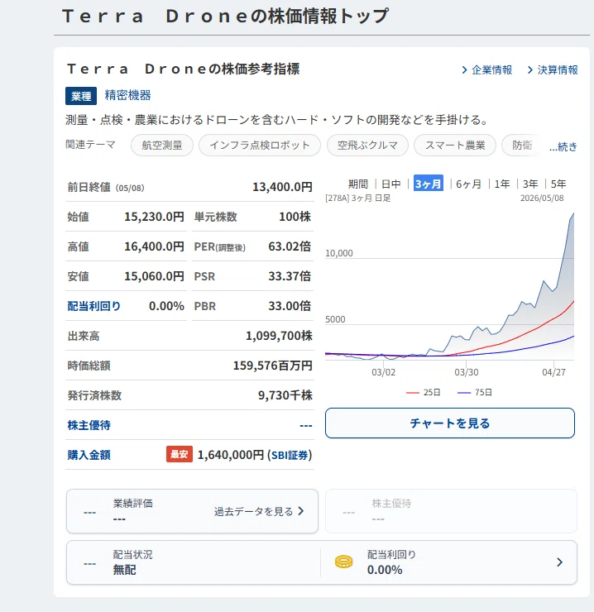Expand themes with ...続き
The width and height of the screenshot is (594, 612).
[x=563, y=146]
